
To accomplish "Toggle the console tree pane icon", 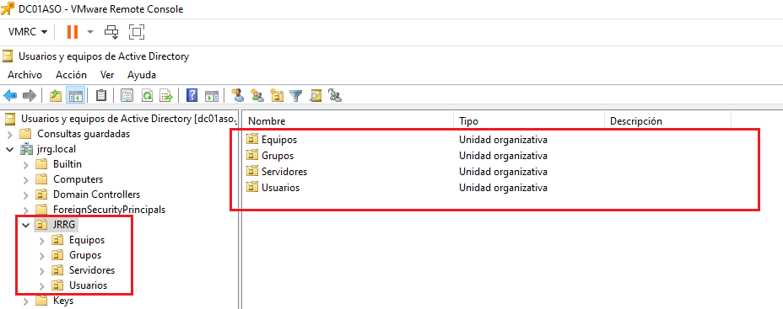I will (75, 95).
